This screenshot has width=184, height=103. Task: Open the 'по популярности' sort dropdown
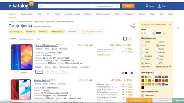[29, 39]
